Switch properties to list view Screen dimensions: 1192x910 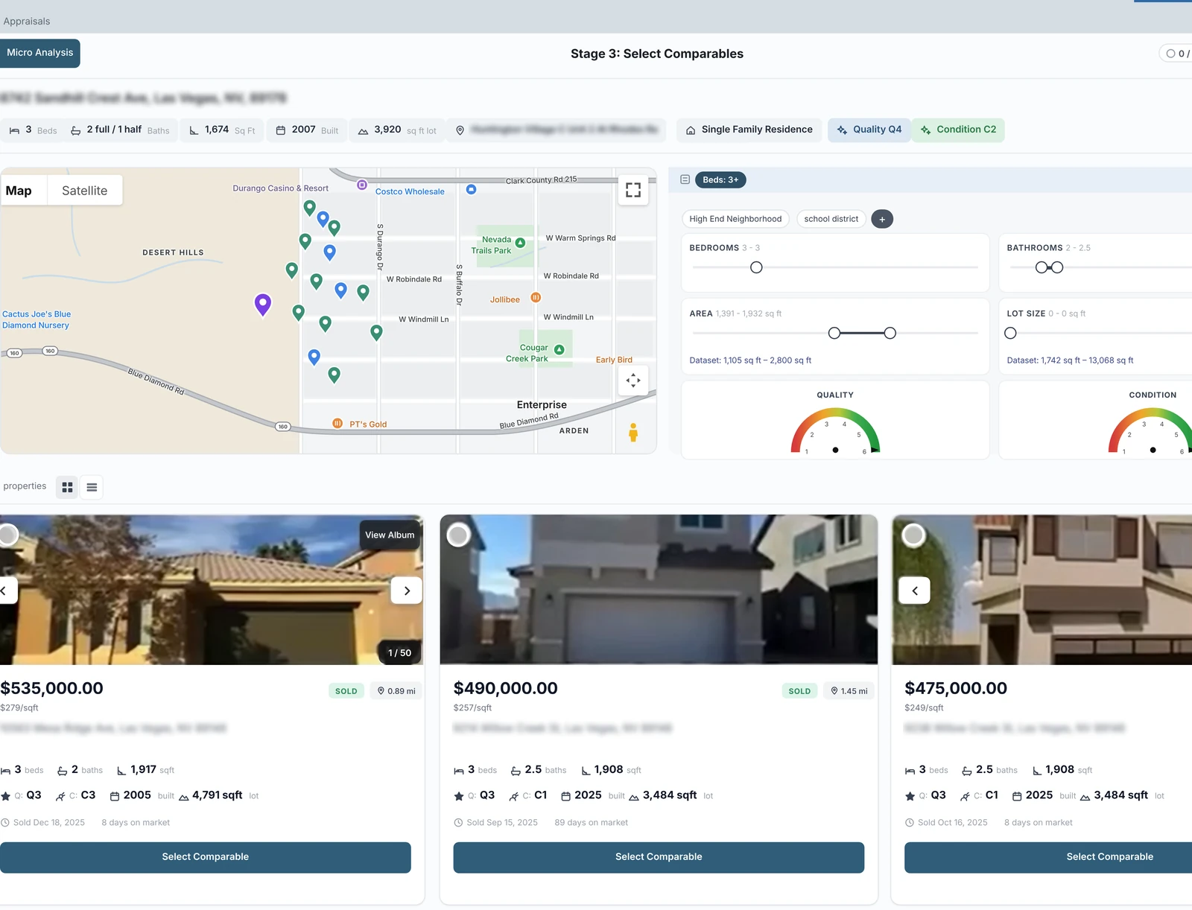[x=92, y=487]
